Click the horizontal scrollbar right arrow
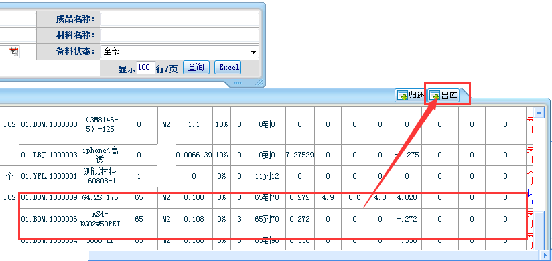 coord(546,254)
